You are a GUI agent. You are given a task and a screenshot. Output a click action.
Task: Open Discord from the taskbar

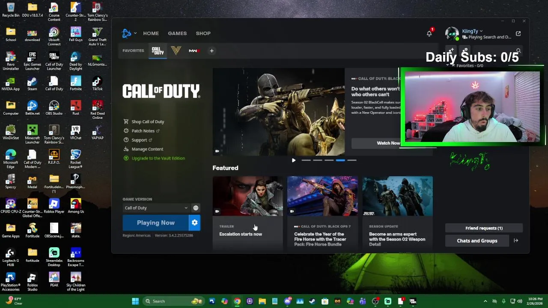tap(287, 301)
